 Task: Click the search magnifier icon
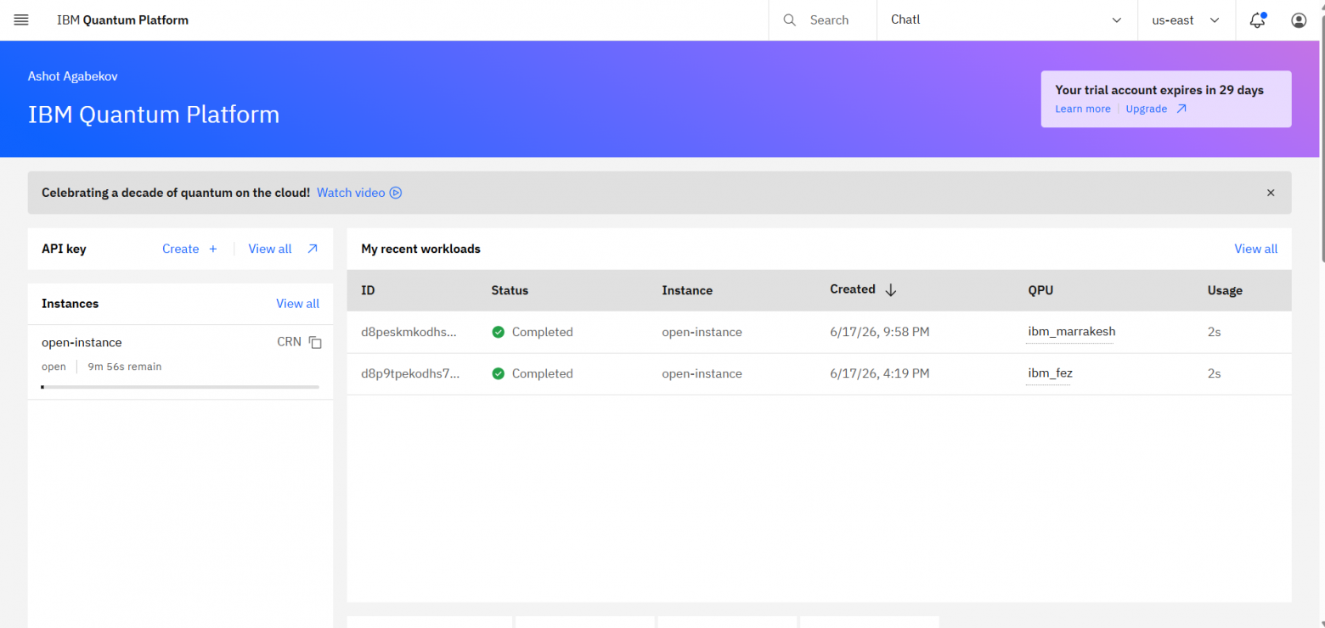pos(790,20)
